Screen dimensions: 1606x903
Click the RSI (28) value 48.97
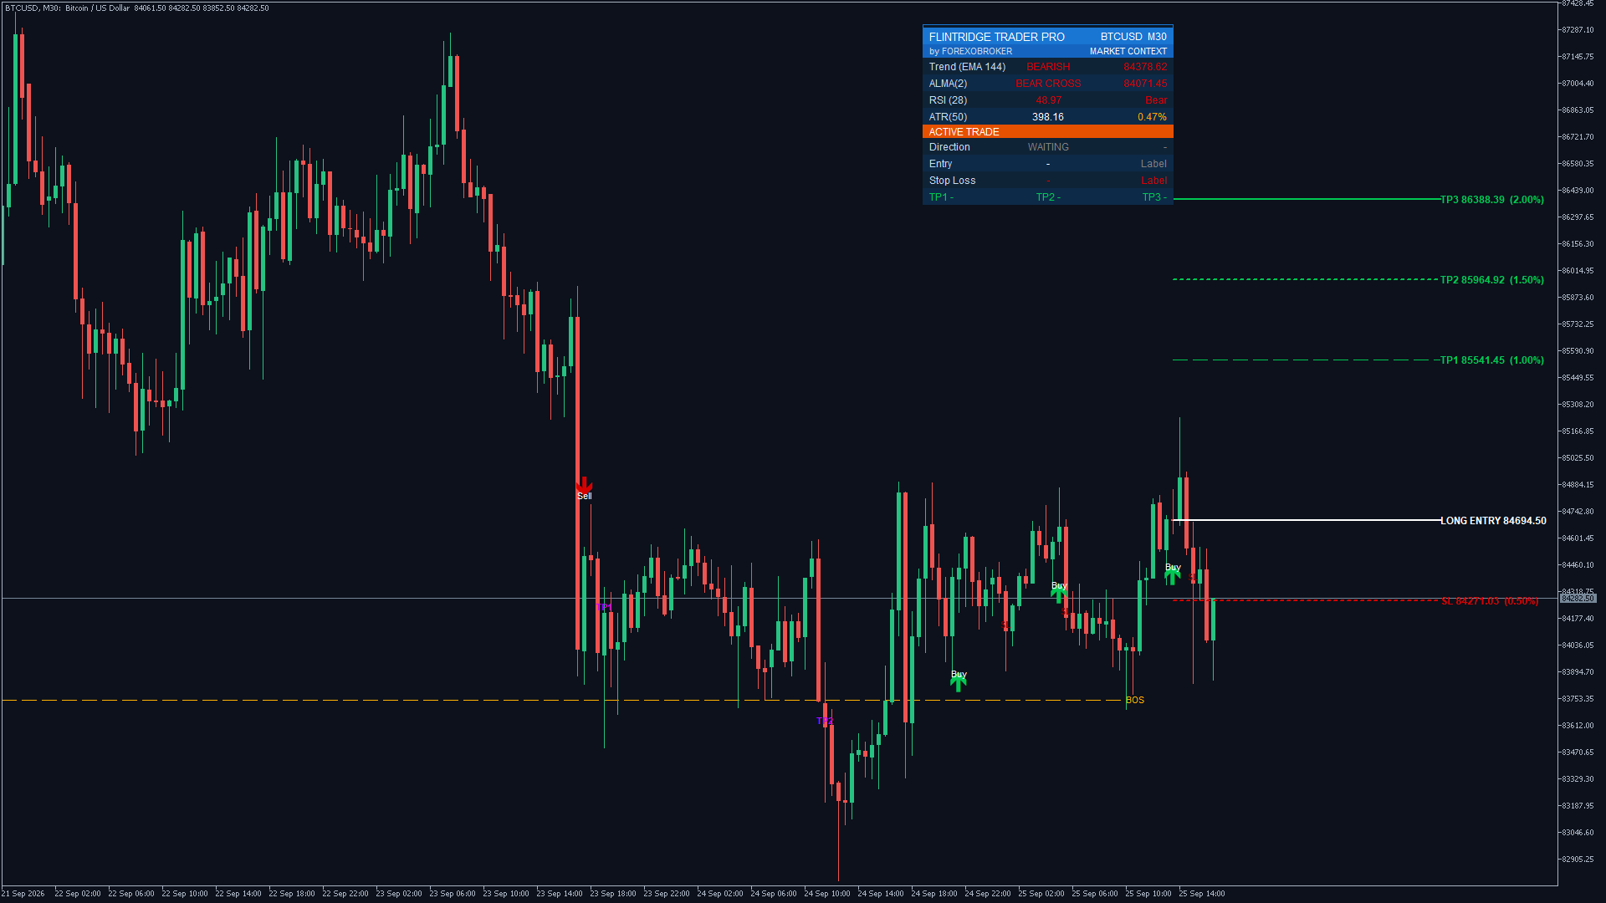[1048, 100]
